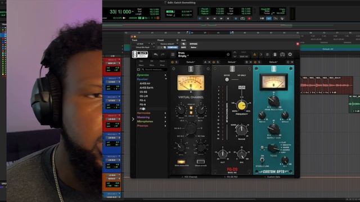Open the main counter dropdown arrow
This screenshot has height=202, width=360.
133,11
